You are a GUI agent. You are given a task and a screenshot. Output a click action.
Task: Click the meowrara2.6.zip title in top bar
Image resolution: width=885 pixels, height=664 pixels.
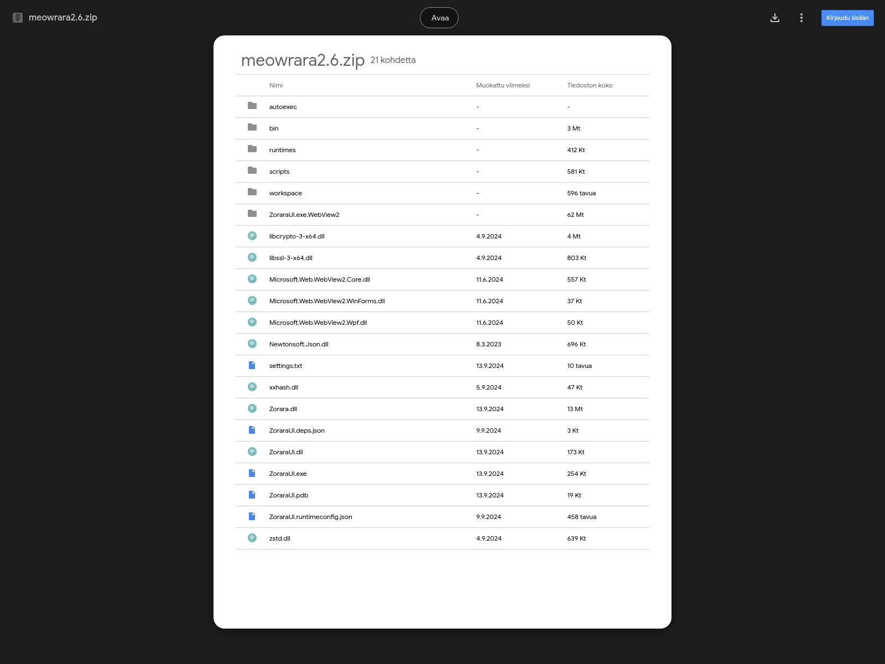(x=63, y=18)
